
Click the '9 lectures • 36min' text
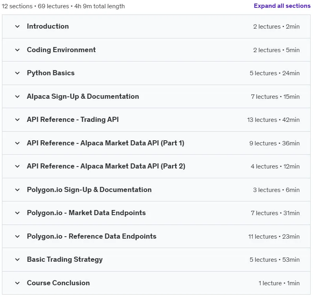coord(274,143)
